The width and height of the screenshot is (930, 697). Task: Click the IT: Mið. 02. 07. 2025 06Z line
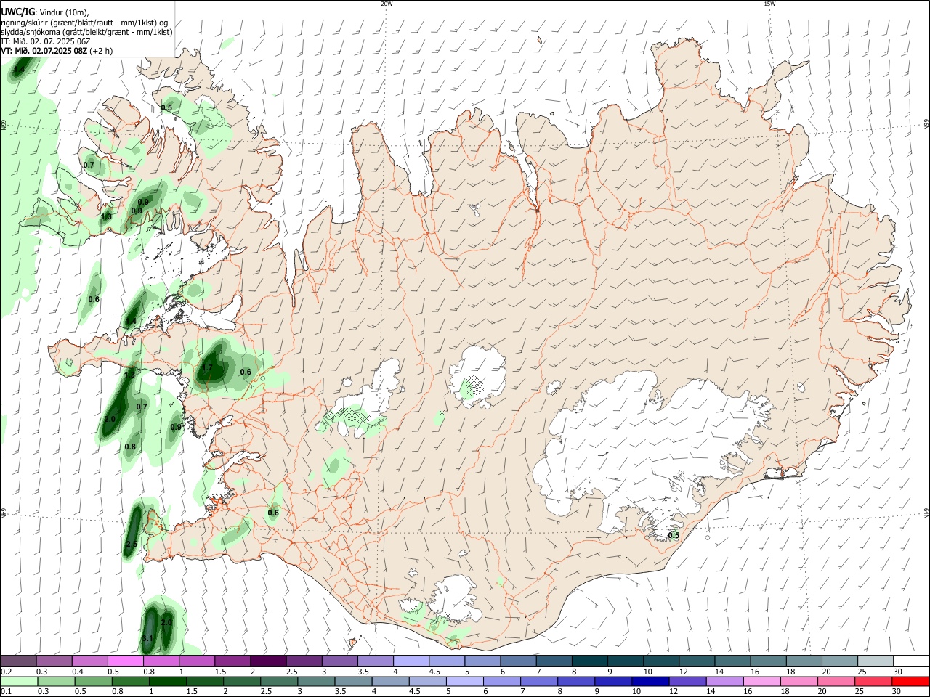point(46,41)
